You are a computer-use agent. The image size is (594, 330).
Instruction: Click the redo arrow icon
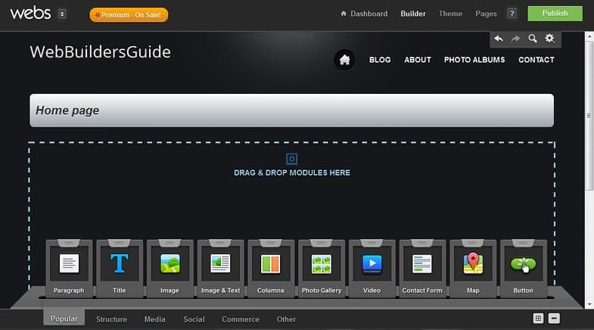pos(515,39)
